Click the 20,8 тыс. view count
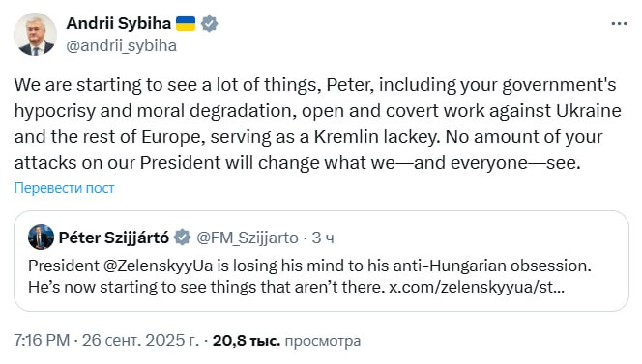Screen dimensions: 642x364 (247, 340)
